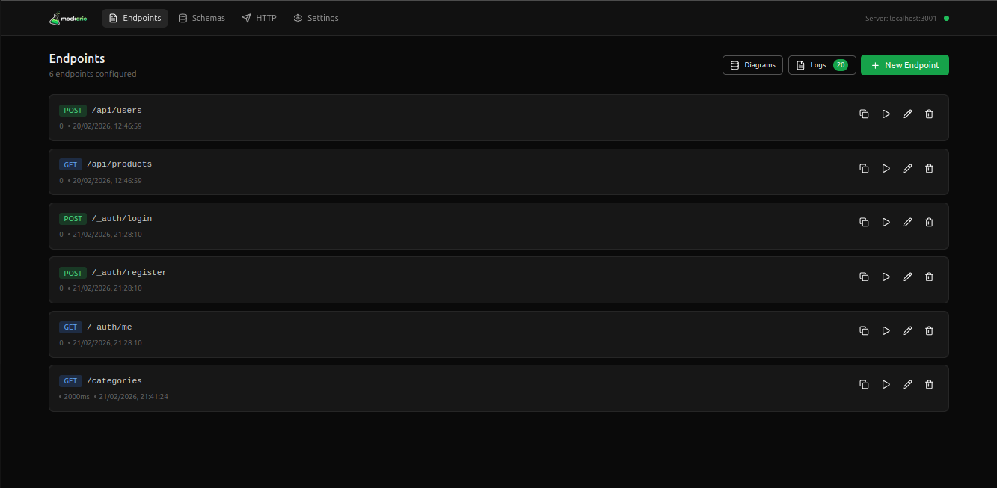Screen dimensions: 997x488
Task: Open the Schemas tab
Action: click(202, 18)
